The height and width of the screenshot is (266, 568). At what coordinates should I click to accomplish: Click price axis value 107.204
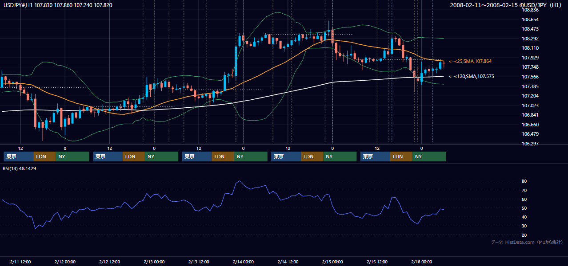(531, 96)
